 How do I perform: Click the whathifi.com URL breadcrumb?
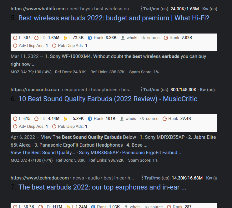72,9
